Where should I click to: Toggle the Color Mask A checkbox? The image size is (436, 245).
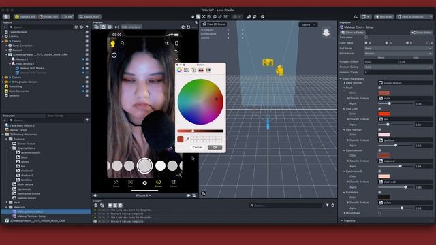tap(428, 43)
